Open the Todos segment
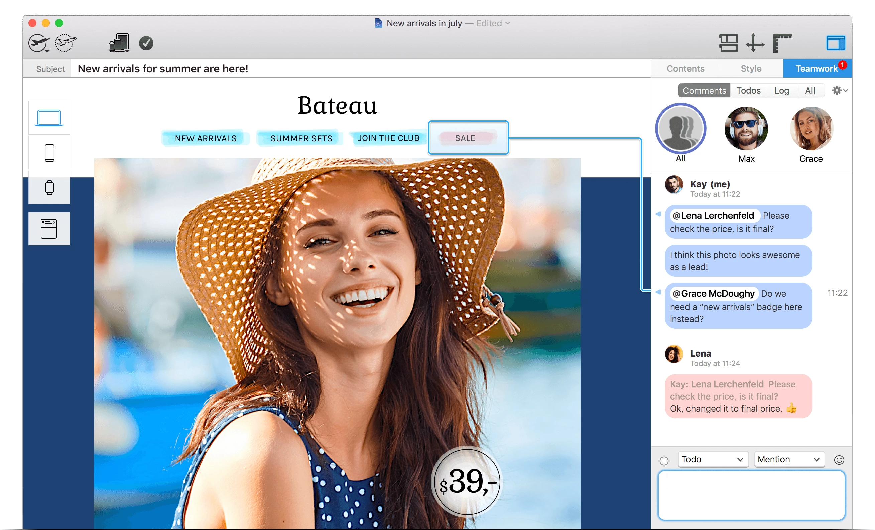Image resolution: width=875 pixels, height=530 pixels. tap(748, 91)
